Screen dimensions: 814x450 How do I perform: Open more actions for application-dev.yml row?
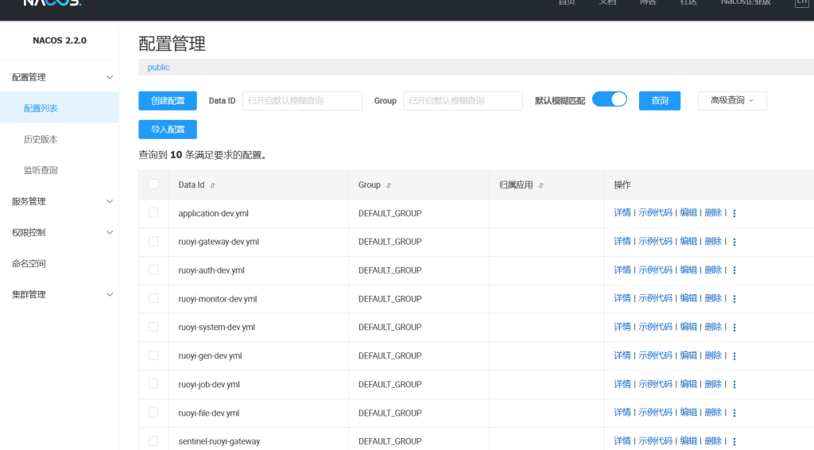pos(734,214)
